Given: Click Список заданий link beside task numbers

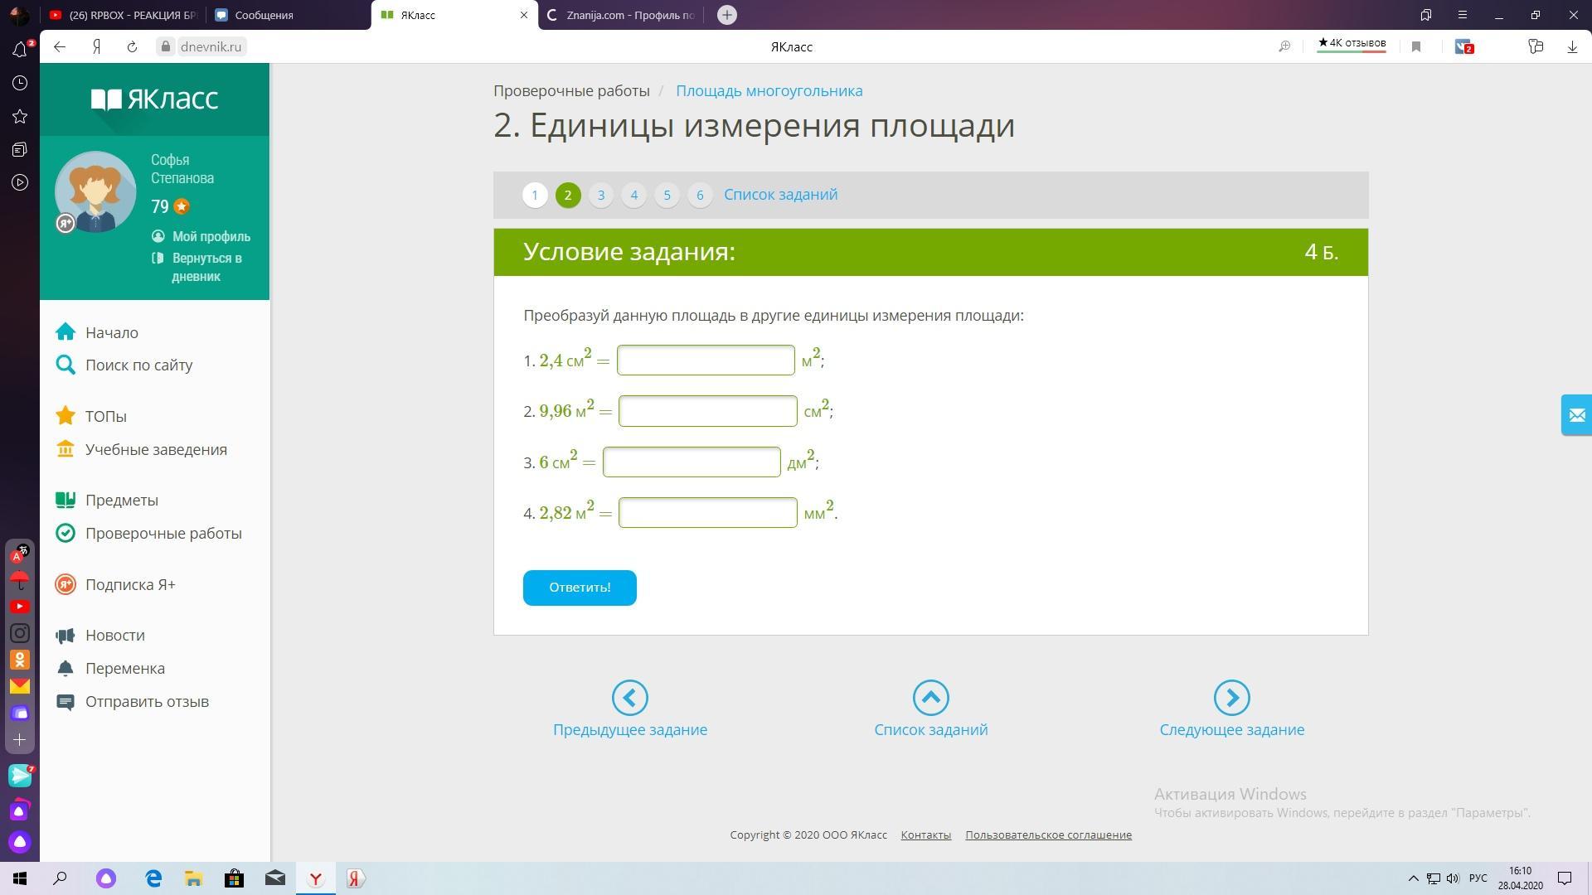Looking at the screenshot, I should click(780, 195).
